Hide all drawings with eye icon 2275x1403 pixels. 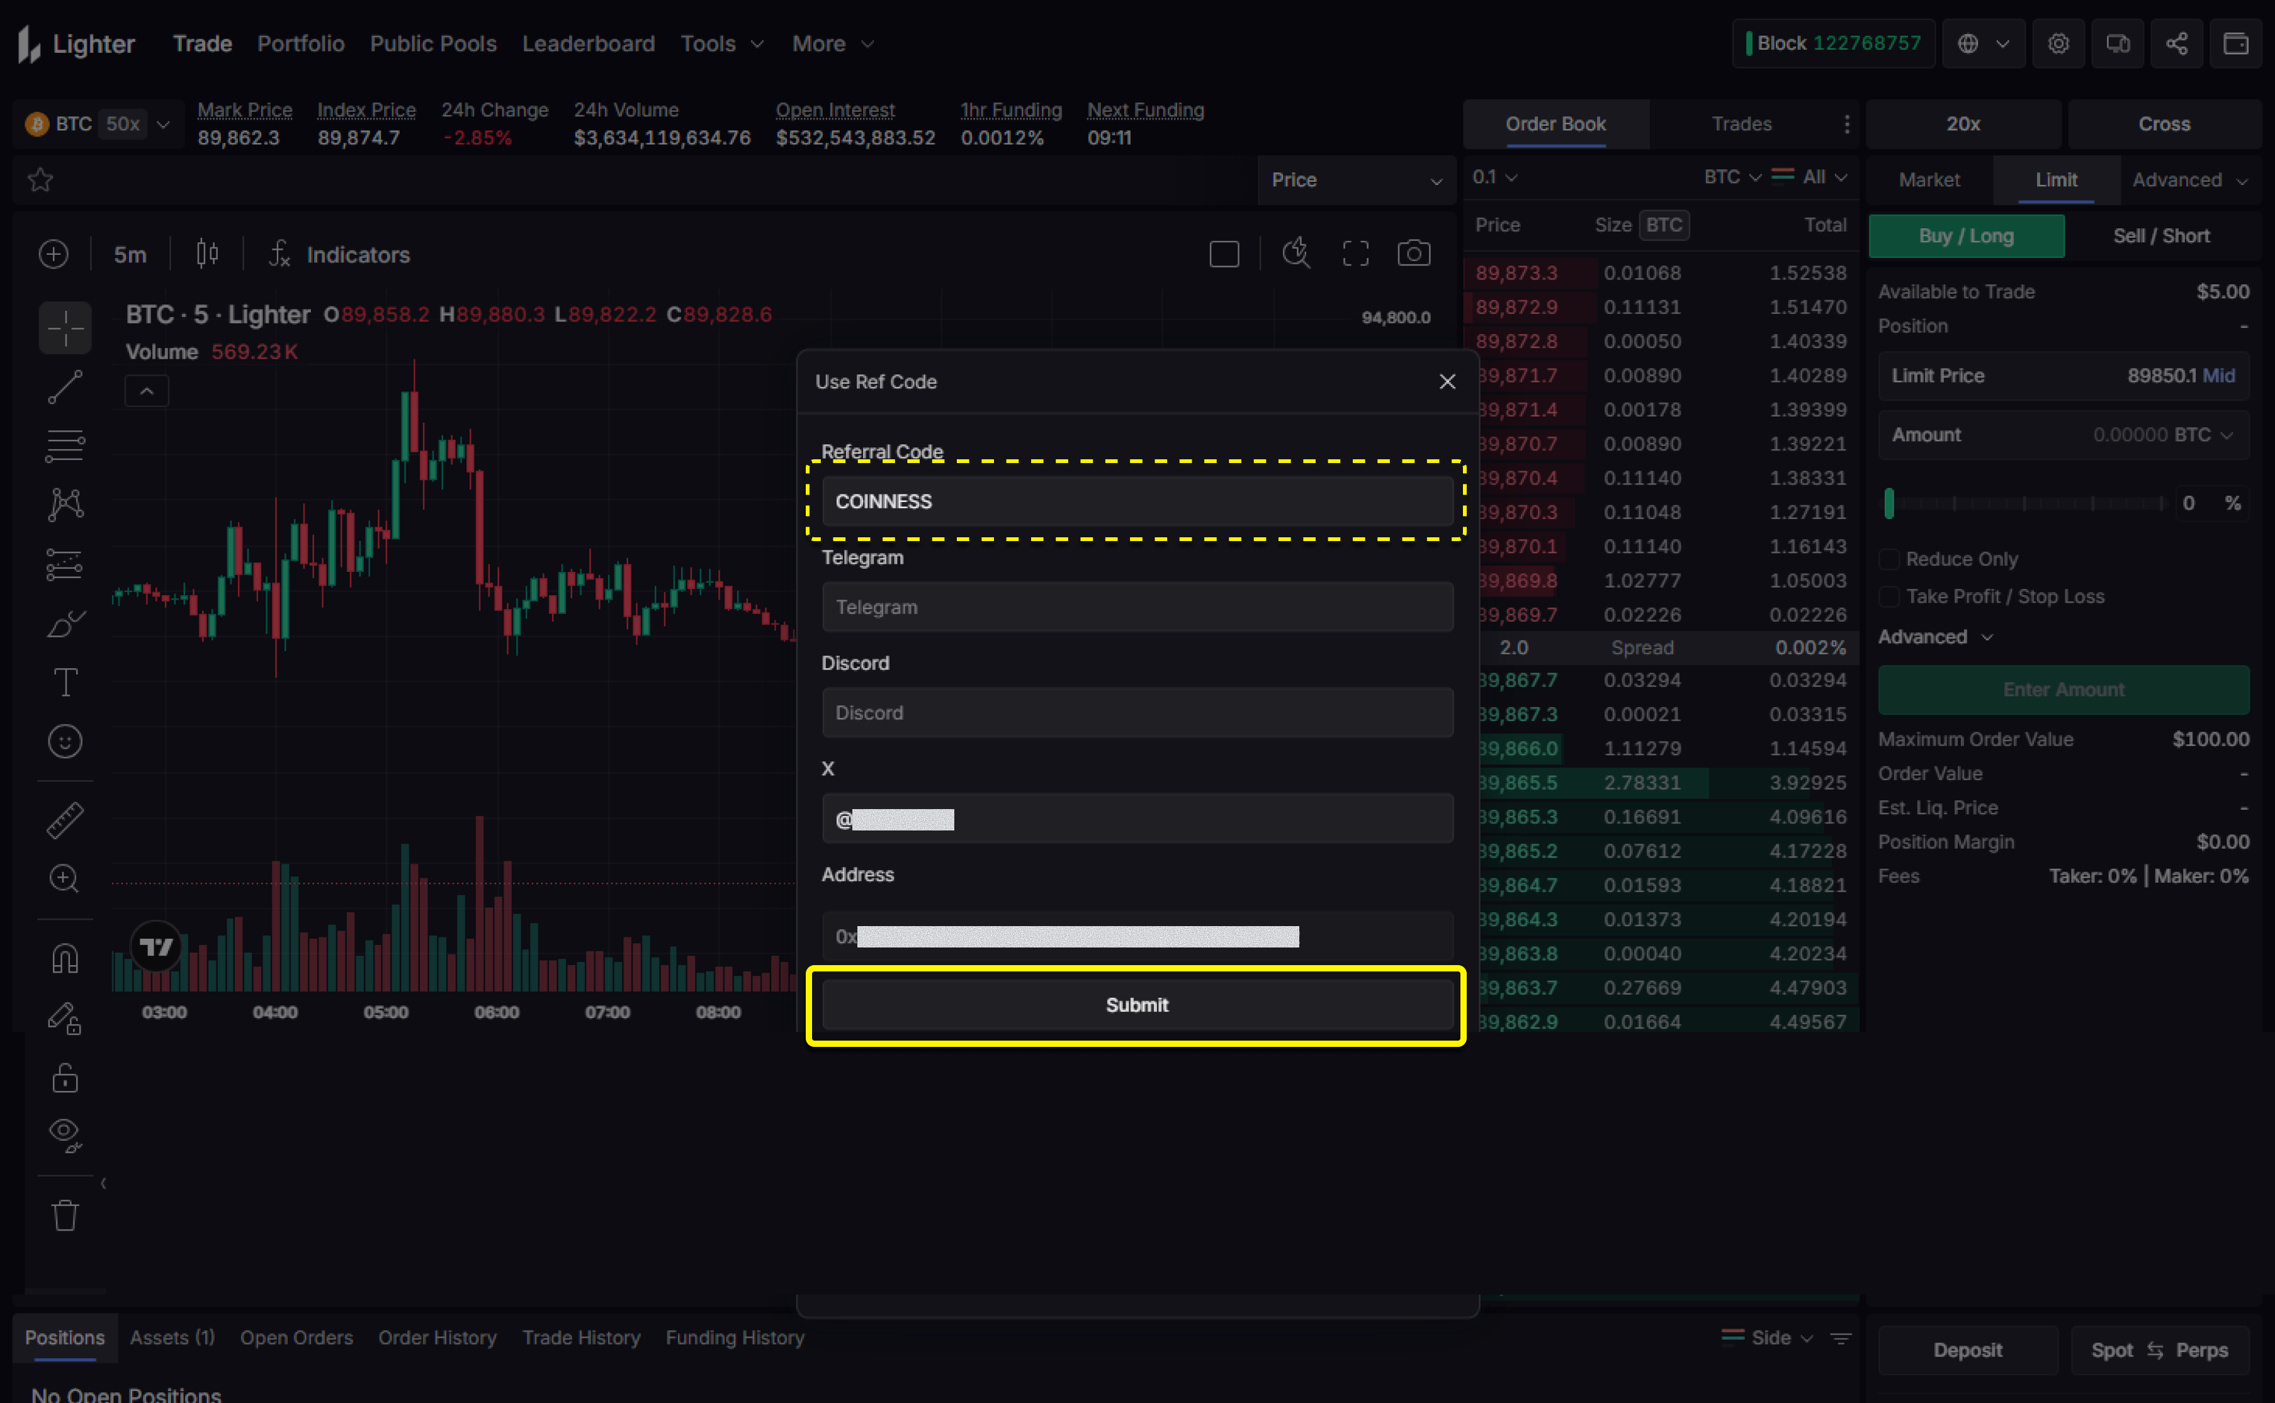(x=65, y=1136)
